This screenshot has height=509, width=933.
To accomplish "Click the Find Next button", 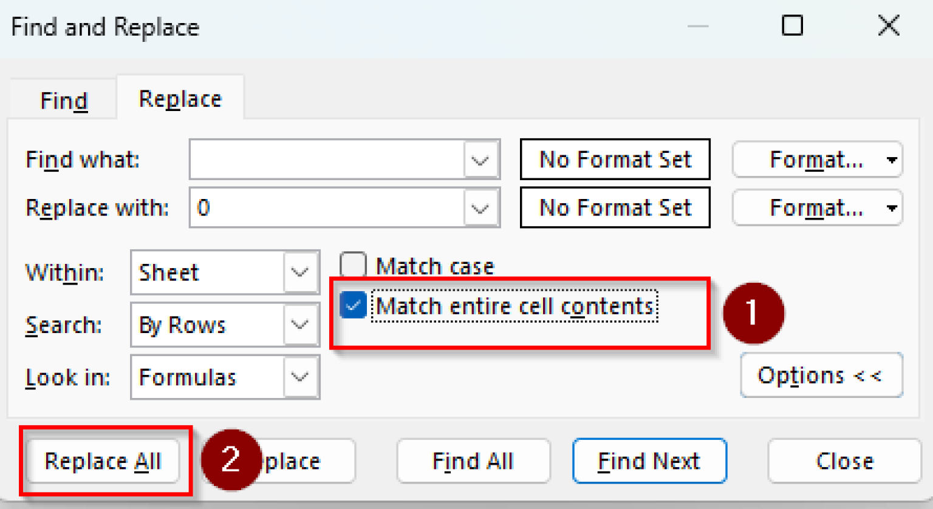I will pyautogui.click(x=649, y=461).
